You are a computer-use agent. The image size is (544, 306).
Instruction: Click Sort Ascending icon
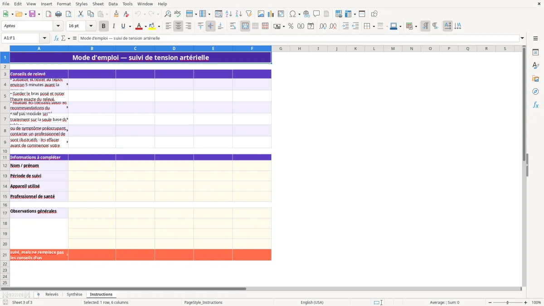[x=228, y=14]
